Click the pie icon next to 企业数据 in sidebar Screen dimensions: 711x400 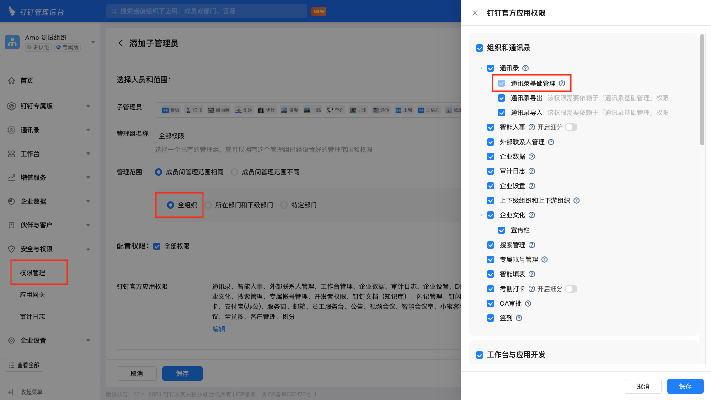click(x=11, y=201)
